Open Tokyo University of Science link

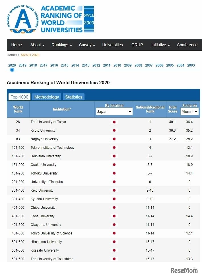51,233
